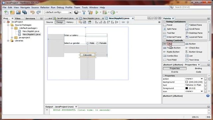Click the globe browser icon in toolbar
This screenshot has height=120, width=213.
pos(76,12)
